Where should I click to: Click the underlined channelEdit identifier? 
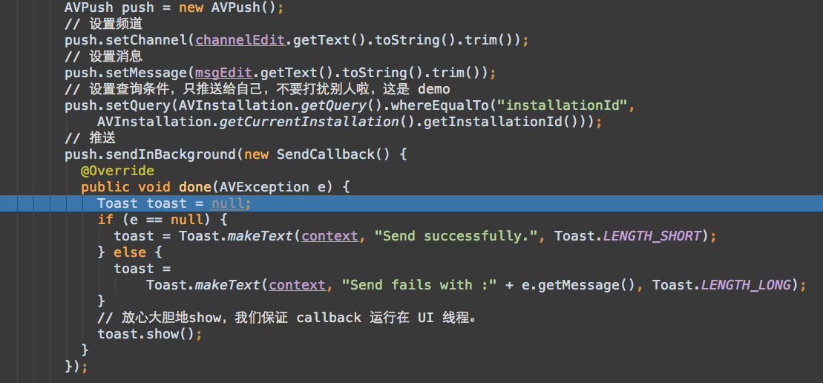(x=240, y=40)
